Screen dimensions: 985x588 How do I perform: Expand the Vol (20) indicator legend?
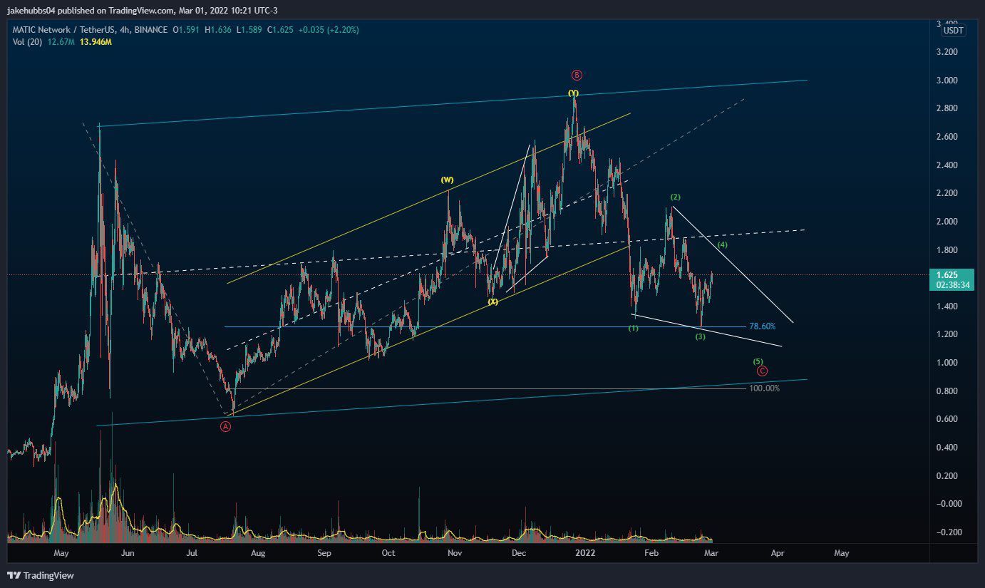(27, 42)
